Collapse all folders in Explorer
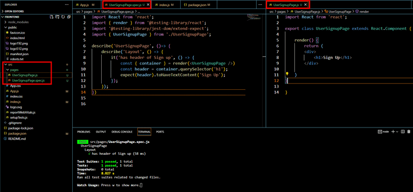This screenshot has height=192, width=413. click(69, 17)
